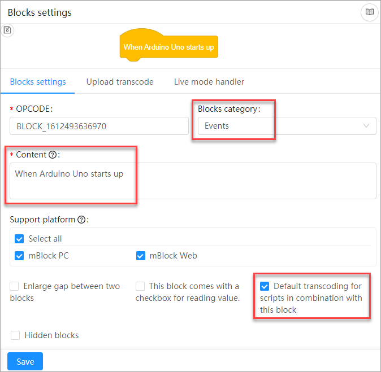Viewport: 381px width, 372px height.
Task: Click the book documentation icon
Action: tap(369, 12)
